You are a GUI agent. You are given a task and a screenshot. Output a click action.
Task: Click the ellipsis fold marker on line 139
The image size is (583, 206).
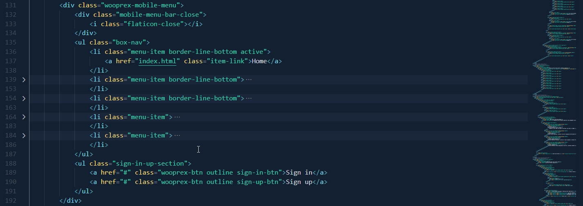249,80
